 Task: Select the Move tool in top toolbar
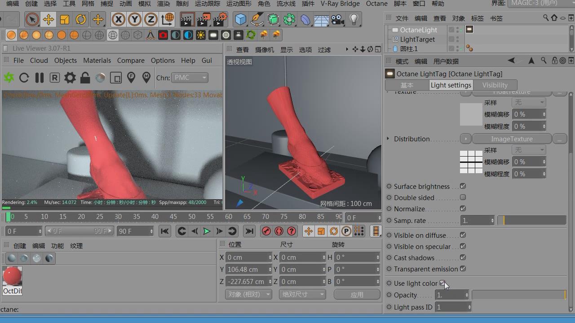click(x=48, y=19)
